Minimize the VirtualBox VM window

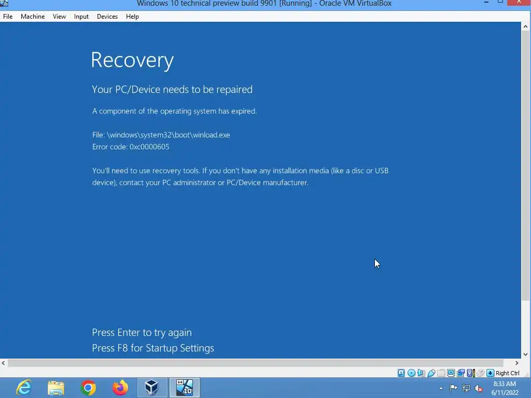pyautogui.click(x=486, y=3)
